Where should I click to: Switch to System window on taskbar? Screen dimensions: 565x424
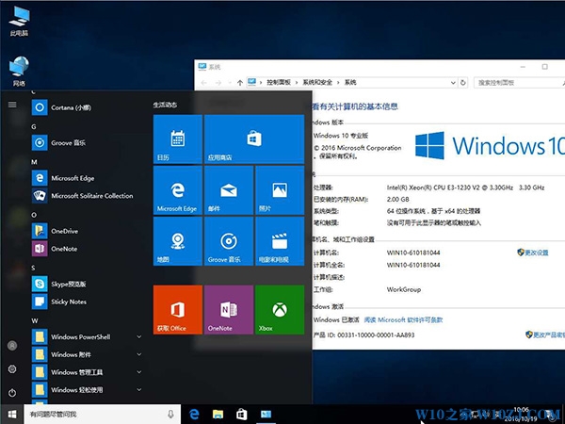[266, 415]
